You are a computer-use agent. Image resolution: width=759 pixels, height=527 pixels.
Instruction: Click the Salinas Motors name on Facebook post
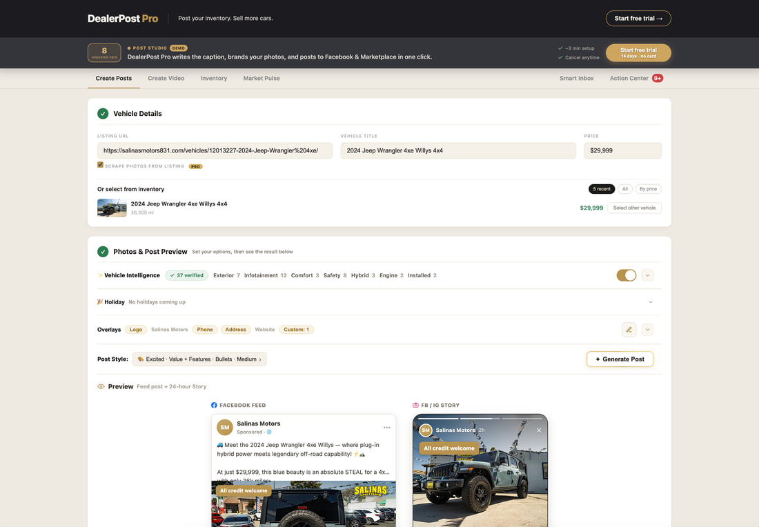pyautogui.click(x=259, y=424)
